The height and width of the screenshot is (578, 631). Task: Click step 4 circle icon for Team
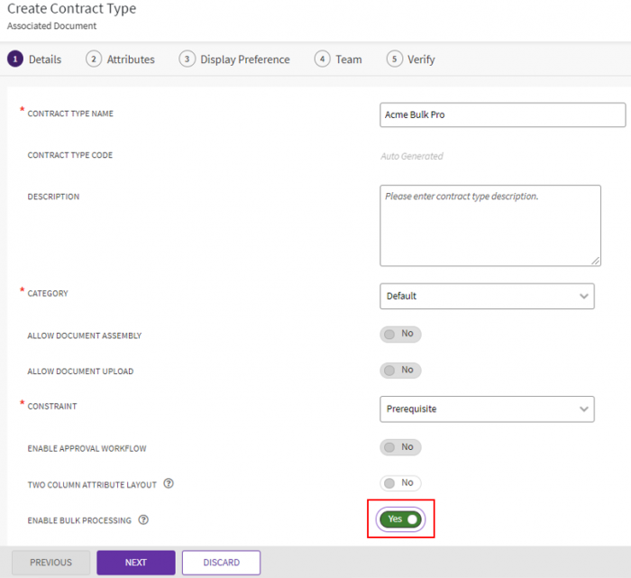322,60
